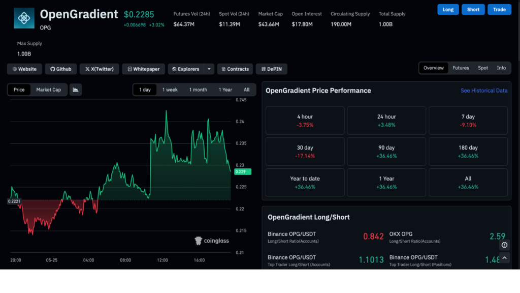The width and height of the screenshot is (520, 293).
Task: Click the Futures Vol (24h) $64.37M value
Action: (x=184, y=24)
